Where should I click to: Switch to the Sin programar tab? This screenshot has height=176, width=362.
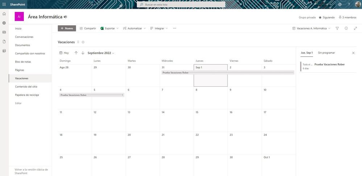pyautogui.click(x=326, y=53)
